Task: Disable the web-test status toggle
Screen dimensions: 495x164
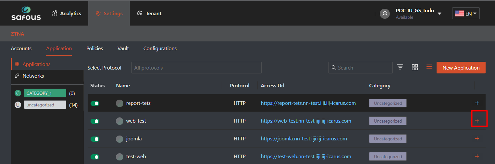Action: (95, 121)
